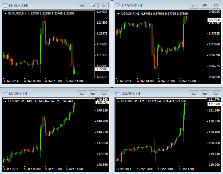Click the 148.270 price level on EURJPY
This screenshot has height=174, width=223.
pyautogui.click(x=102, y=132)
